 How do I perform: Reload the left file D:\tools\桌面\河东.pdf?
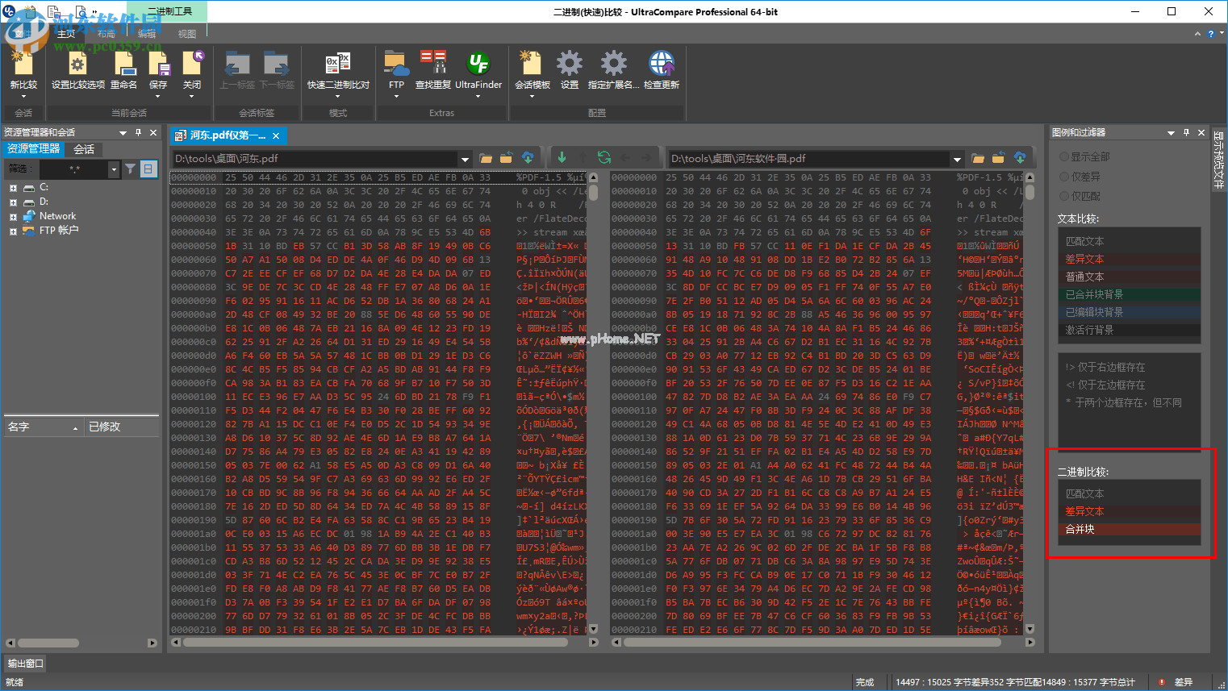click(507, 158)
